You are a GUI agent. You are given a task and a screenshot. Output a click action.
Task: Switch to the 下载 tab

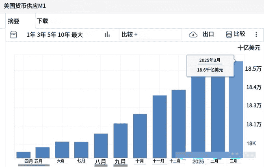[42, 21]
